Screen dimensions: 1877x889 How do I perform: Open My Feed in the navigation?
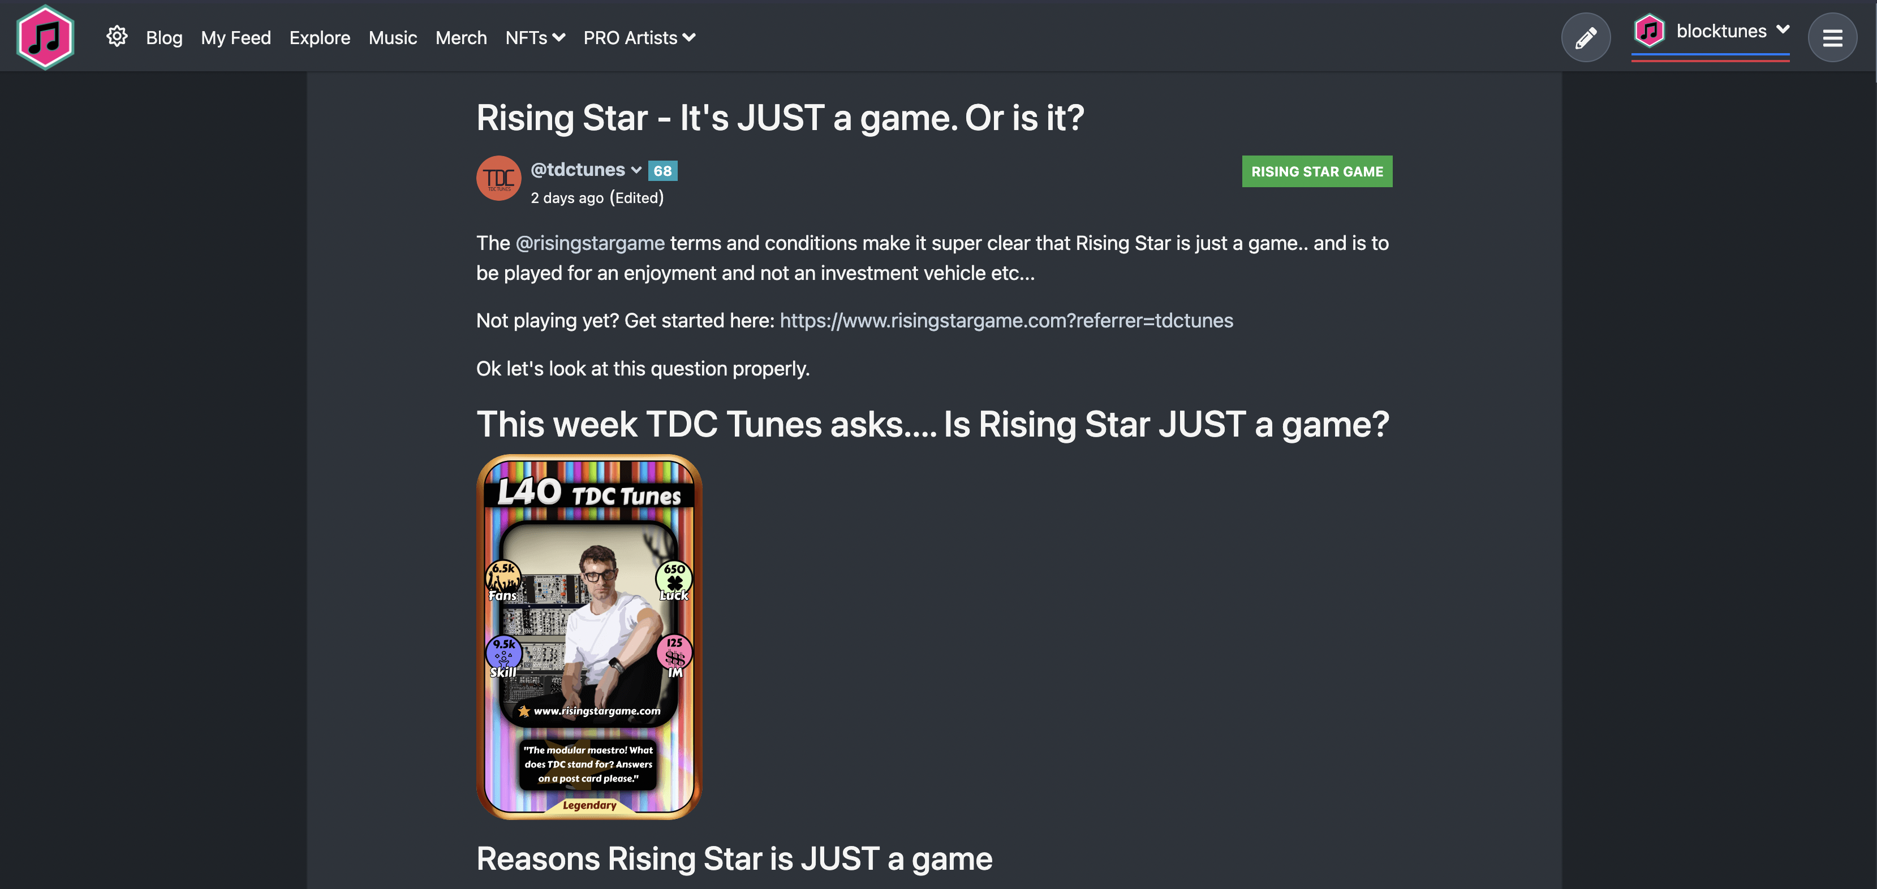236,38
